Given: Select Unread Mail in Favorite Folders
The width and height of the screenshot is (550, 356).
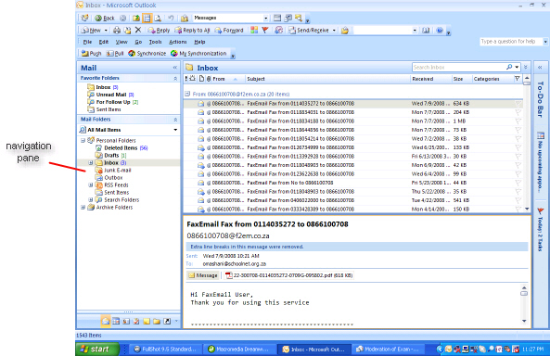Looking at the screenshot, I should coord(111,95).
